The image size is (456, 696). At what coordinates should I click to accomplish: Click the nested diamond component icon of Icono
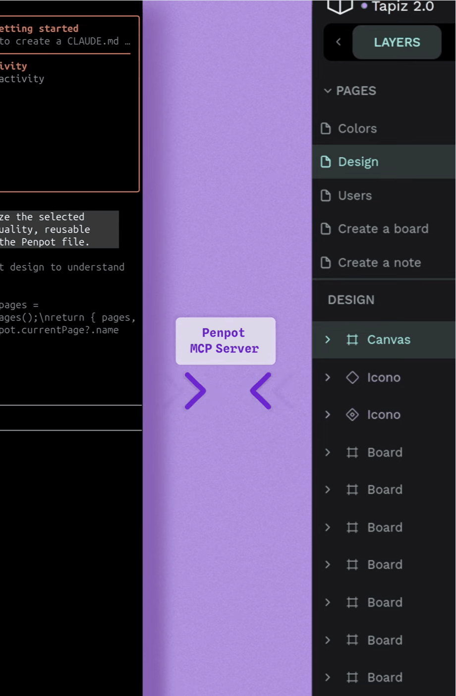352,415
